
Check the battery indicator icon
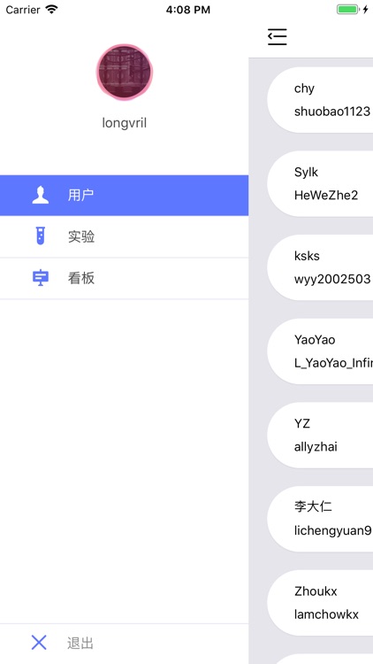347,10
